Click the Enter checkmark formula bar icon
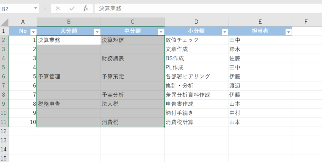This screenshot has height=162, width=322. 72,8
